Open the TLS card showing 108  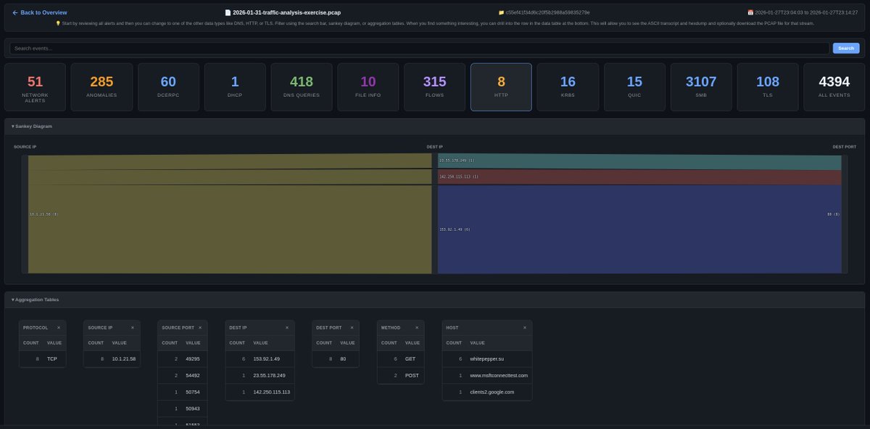click(768, 87)
